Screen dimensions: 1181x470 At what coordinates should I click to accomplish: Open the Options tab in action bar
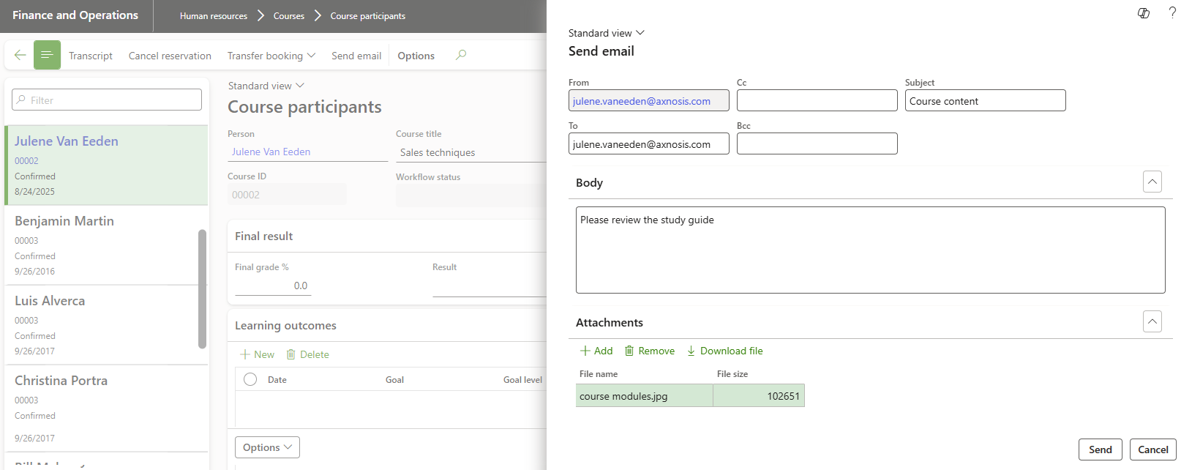[416, 56]
